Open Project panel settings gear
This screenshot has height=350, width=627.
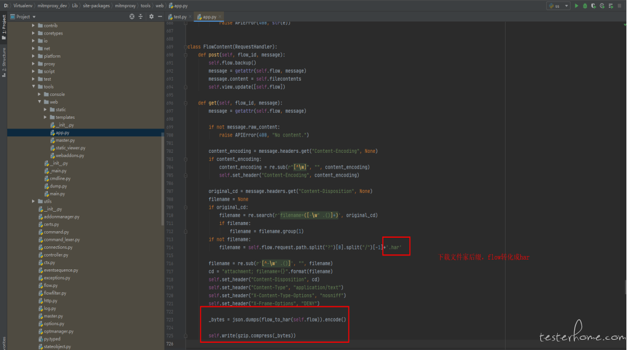(x=151, y=16)
